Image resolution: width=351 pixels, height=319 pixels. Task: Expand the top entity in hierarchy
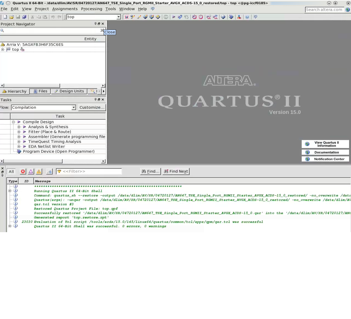coord(3,49)
